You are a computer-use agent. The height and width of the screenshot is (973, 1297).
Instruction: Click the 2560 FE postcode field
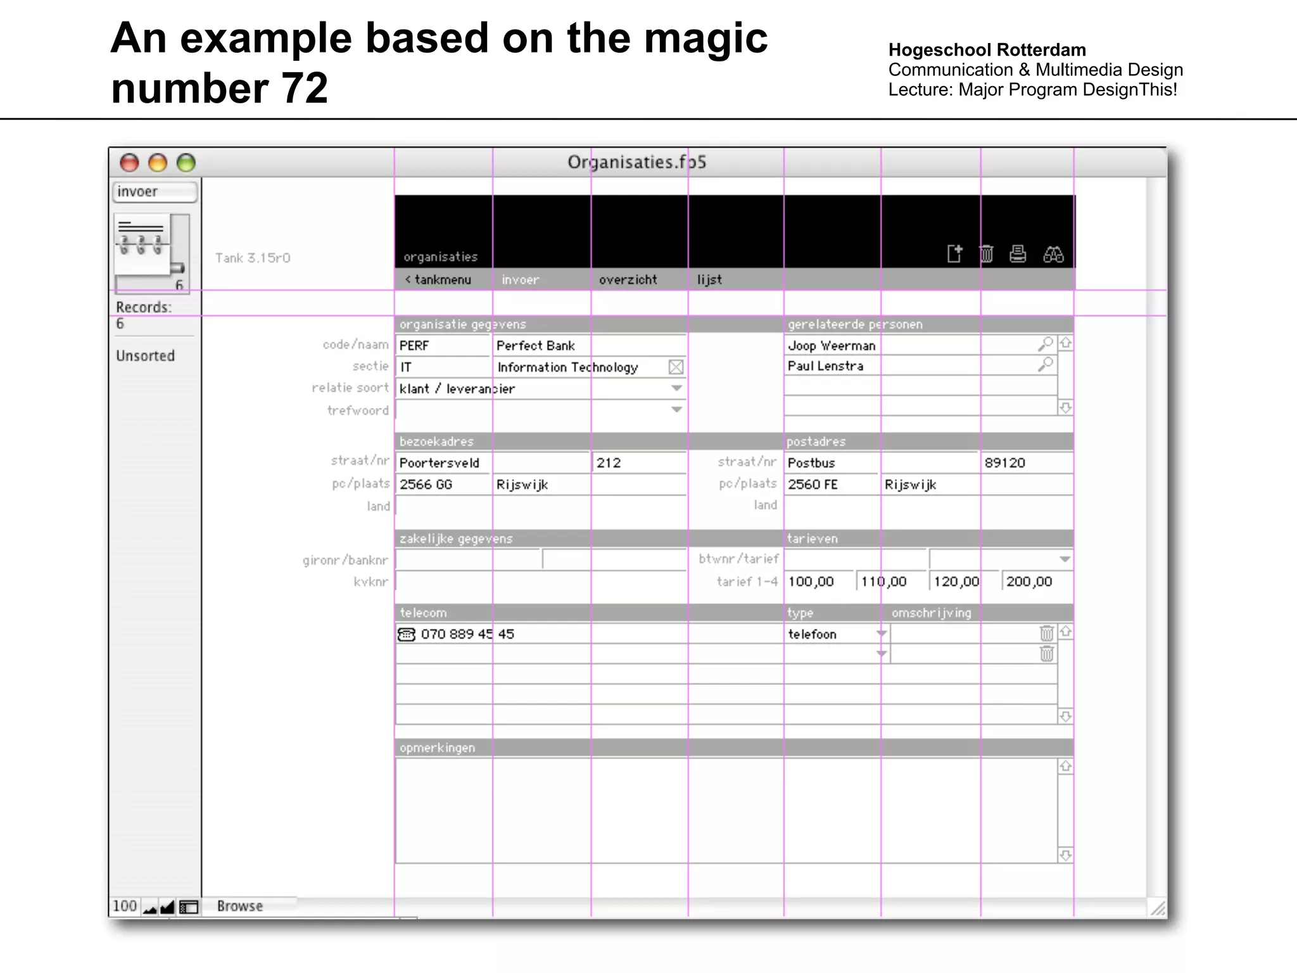(x=832, y=484)
